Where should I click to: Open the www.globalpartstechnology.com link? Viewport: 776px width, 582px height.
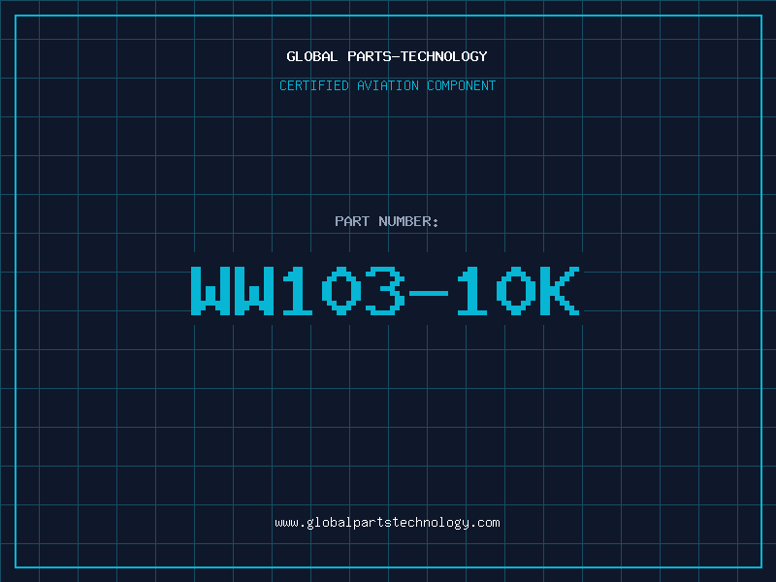coord(387,523)
